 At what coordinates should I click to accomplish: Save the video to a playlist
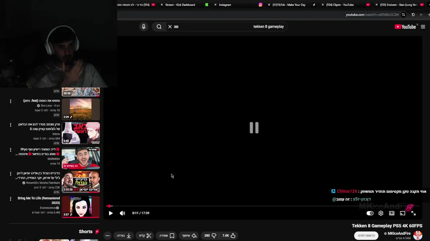click(x=167, y=236)
